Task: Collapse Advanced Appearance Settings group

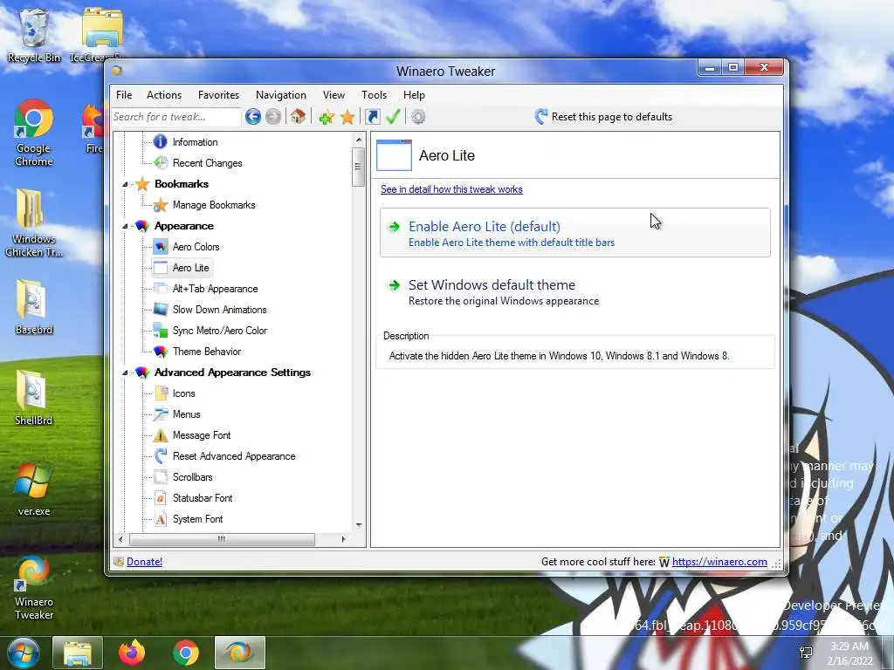Action: pos(125,373)
